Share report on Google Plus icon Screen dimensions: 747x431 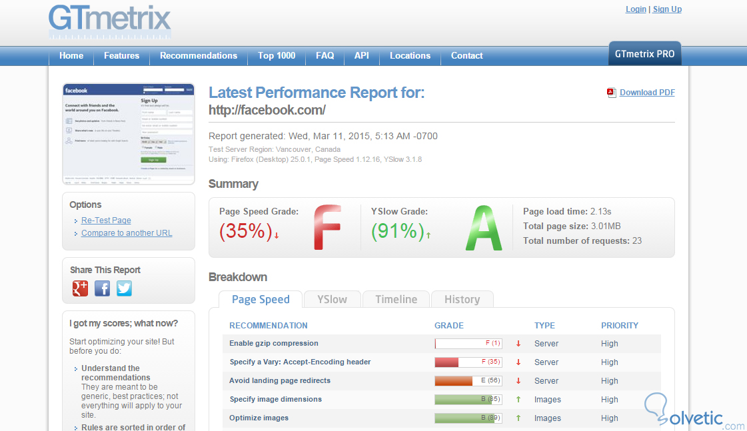click(x=80, y=288)
